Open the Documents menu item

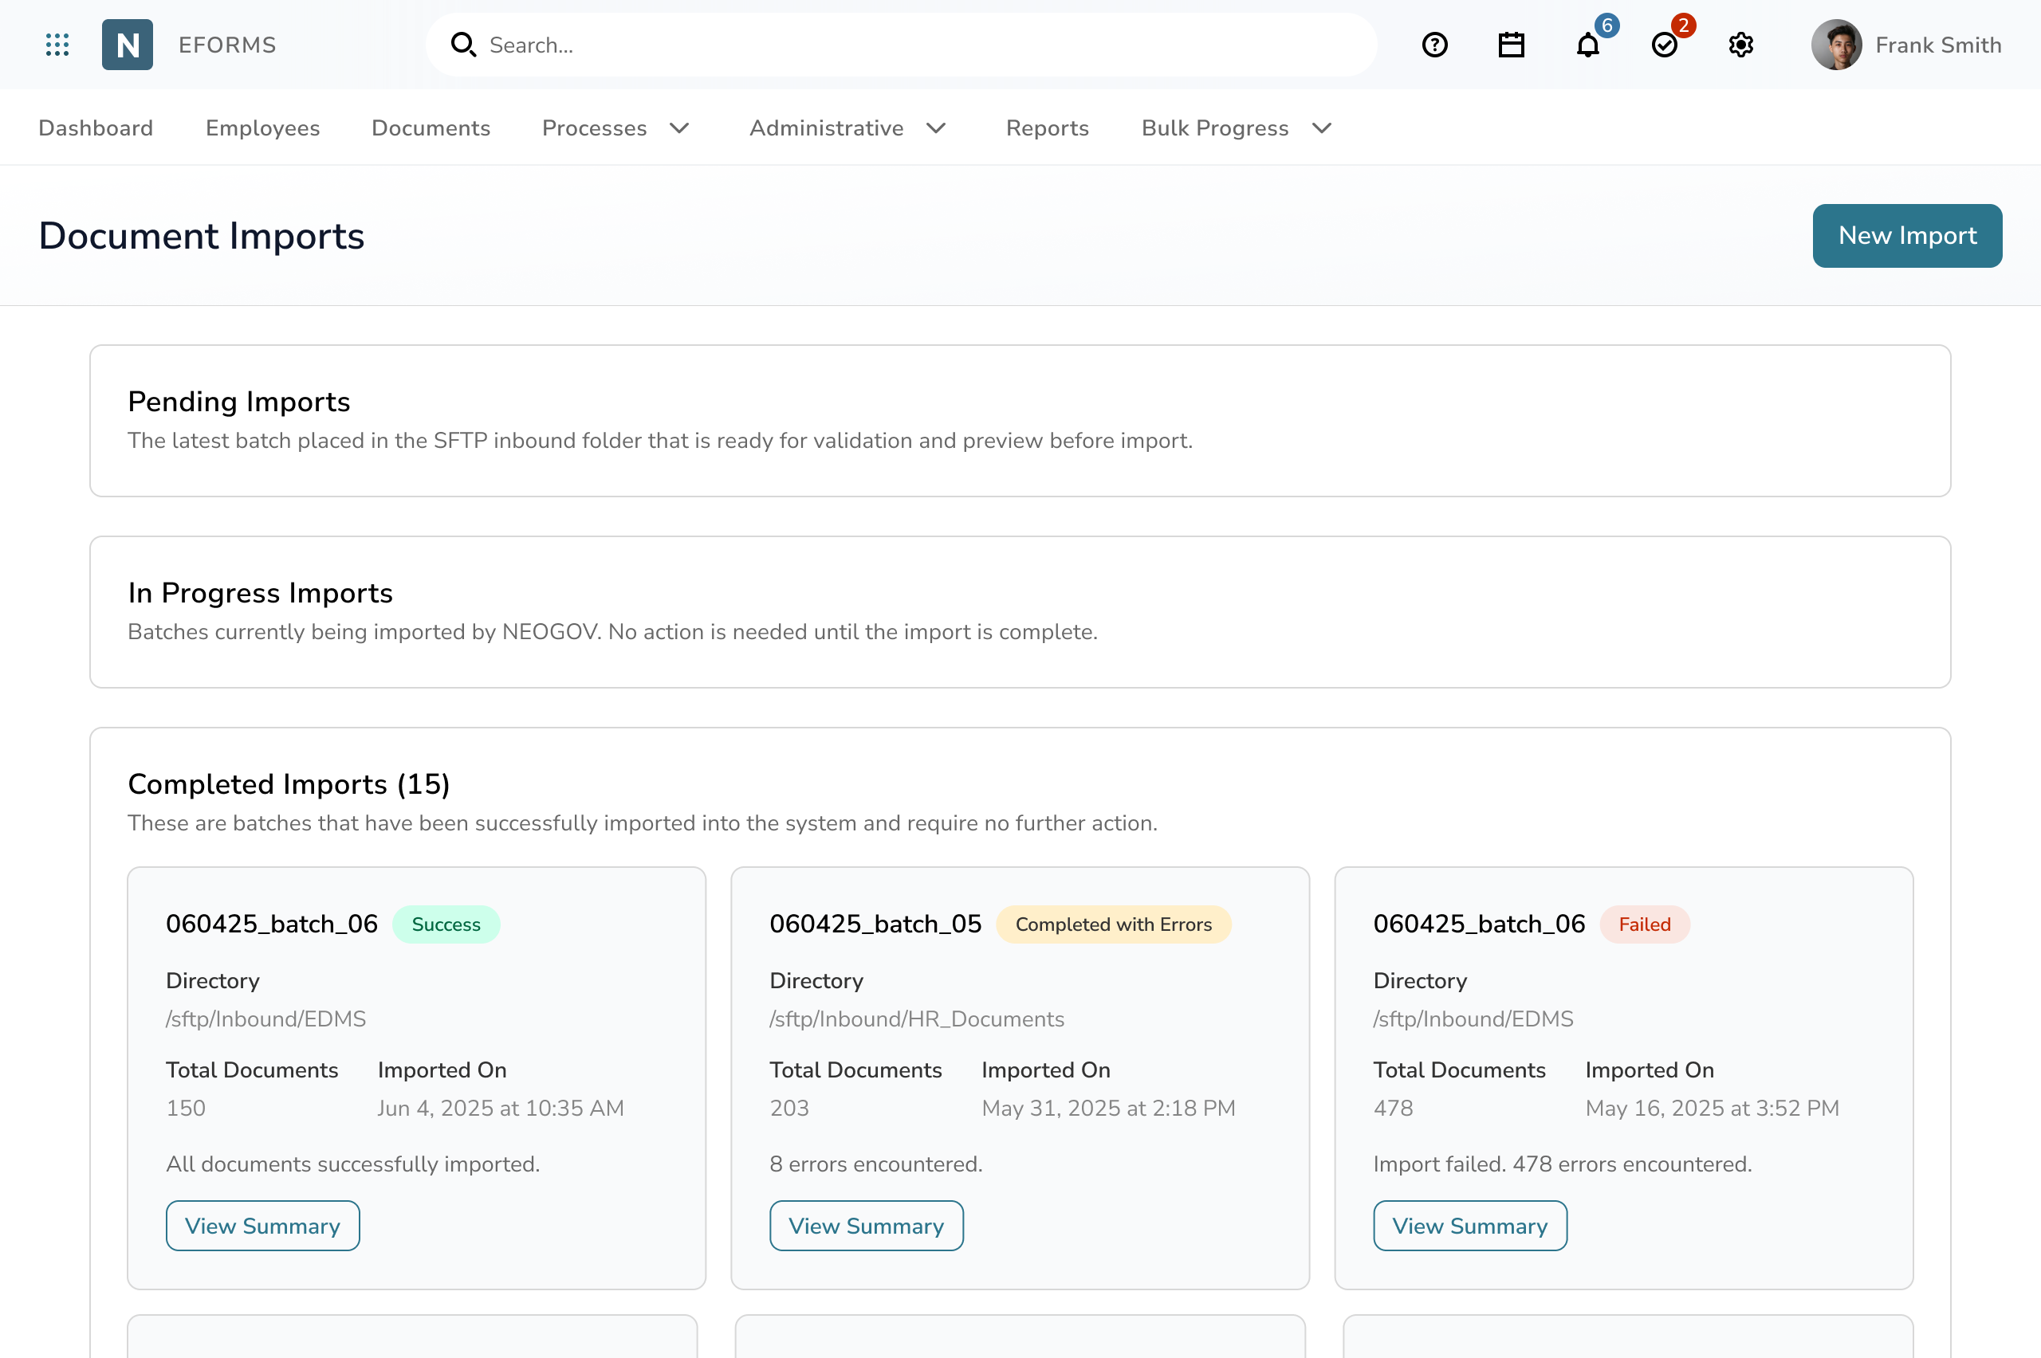click(431, 128)
